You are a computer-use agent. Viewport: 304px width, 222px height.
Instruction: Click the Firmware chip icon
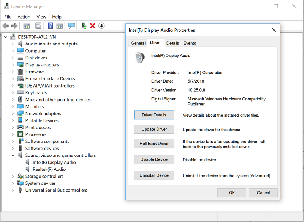[x=20, y=72]
